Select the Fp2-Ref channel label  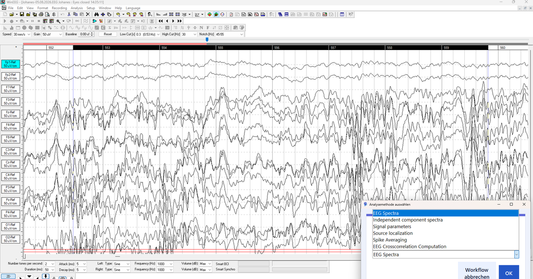(10, 77)
